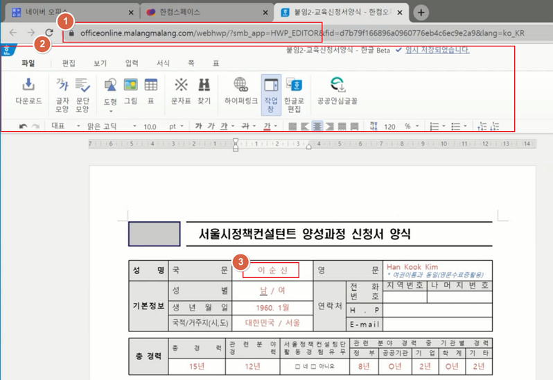Toggle the 작업 창 task pane
The height and width of the screenshot is (380, 553).
(x=271, y=94)
